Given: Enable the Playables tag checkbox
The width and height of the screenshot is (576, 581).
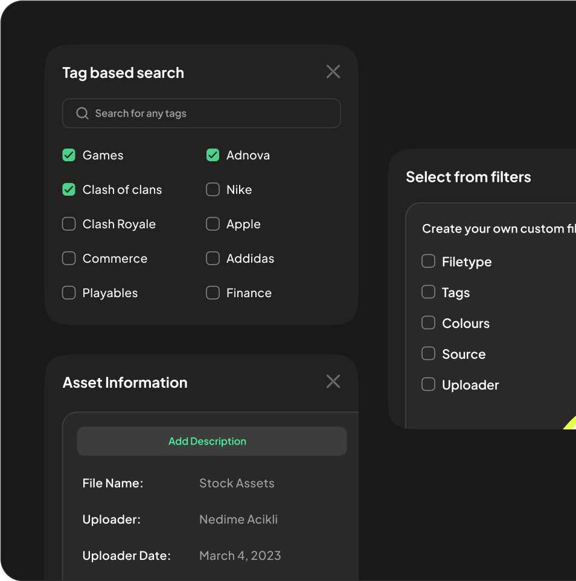Looking at the screenshot, I should [x=69, y=293].
